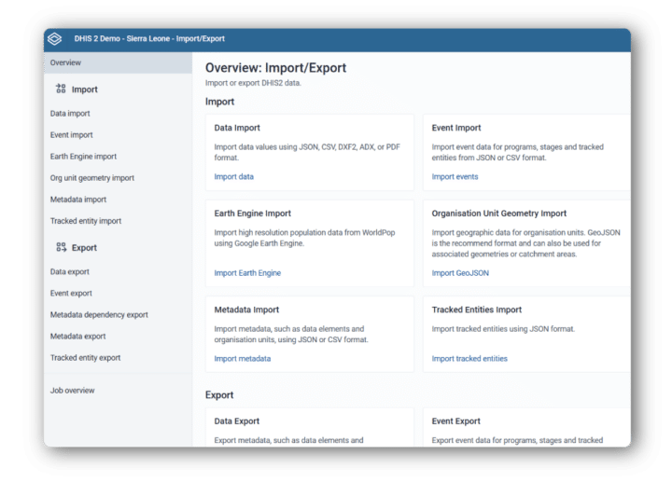
Task: Open Data import from the sidebar
Action: click(x=70, y=114)
